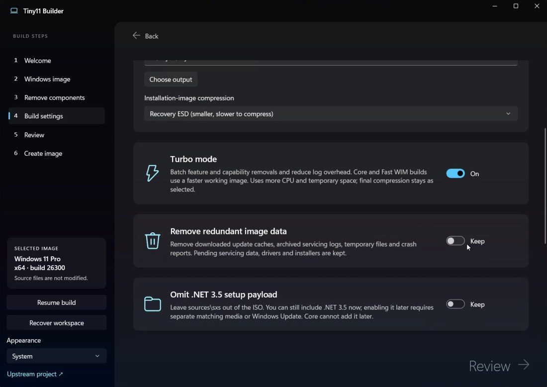
Task: Turn off the Turbo mode toggle
Action: click(x=455, y=174)
